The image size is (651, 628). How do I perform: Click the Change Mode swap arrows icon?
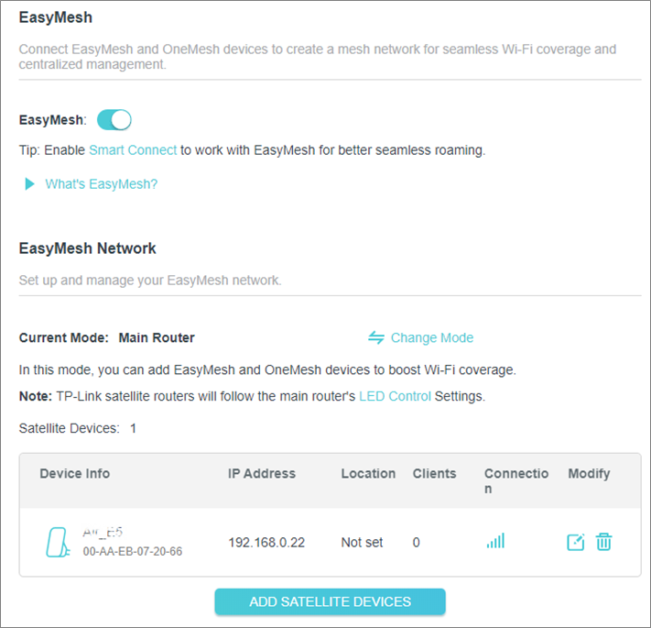(x=376, y=337)
